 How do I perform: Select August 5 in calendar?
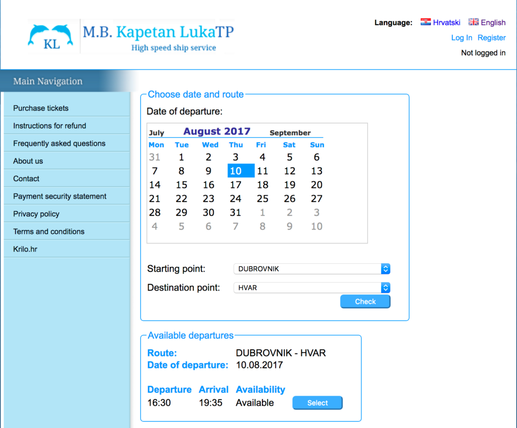[x=289, y=157]
